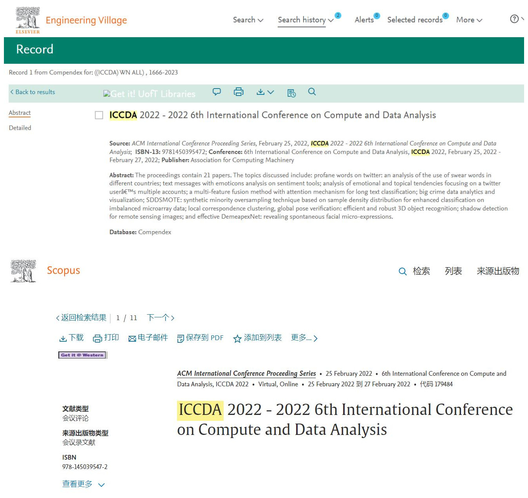The width and height of the screenshot is (528, 498).
Task: Select the ICCDA 2022 record checkbox
Action: tap(99, 115)
